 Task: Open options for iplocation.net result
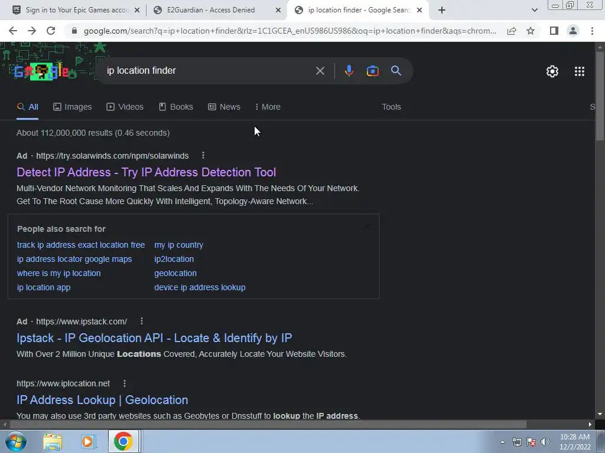tap(124, 383)
